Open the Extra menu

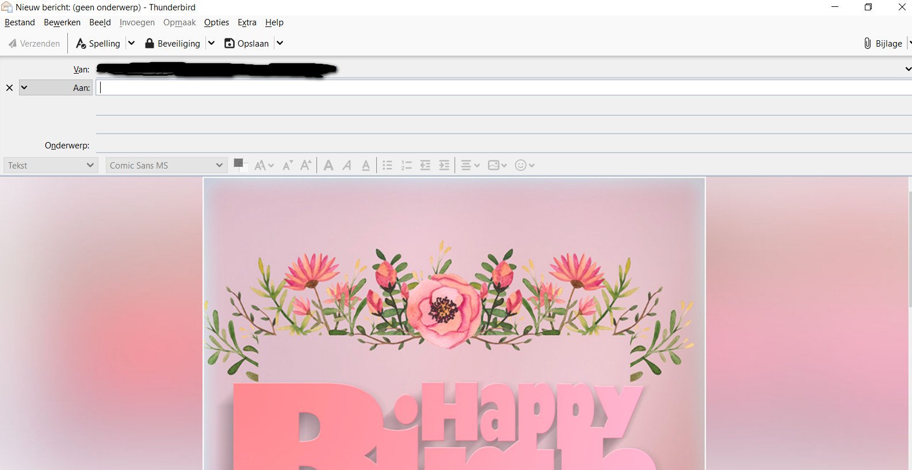tap(247, 22)
